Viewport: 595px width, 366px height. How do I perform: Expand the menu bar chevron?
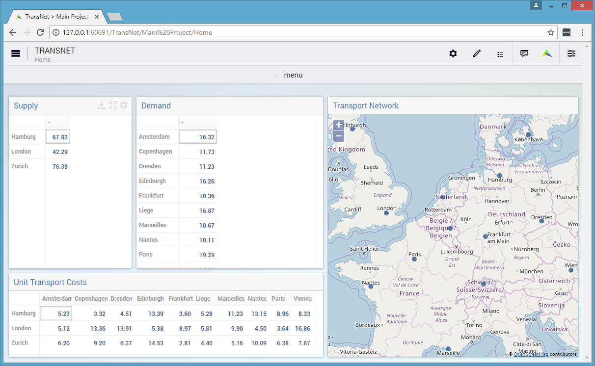click(276, 76)
